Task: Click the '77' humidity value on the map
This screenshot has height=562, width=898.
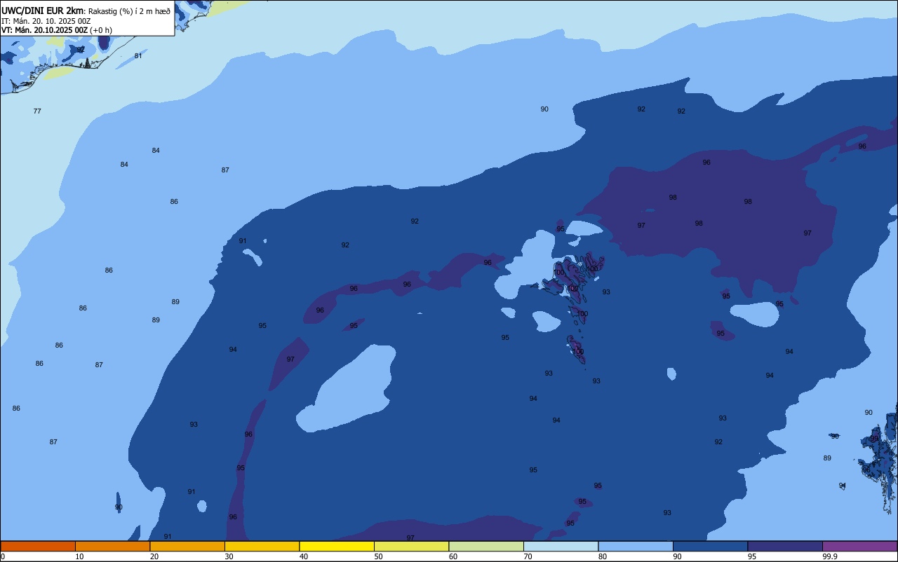Action: click(37, 111)
